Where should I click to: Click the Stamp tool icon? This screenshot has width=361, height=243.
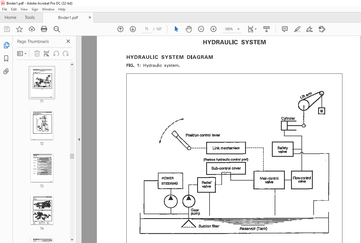[x=322, y=29]
